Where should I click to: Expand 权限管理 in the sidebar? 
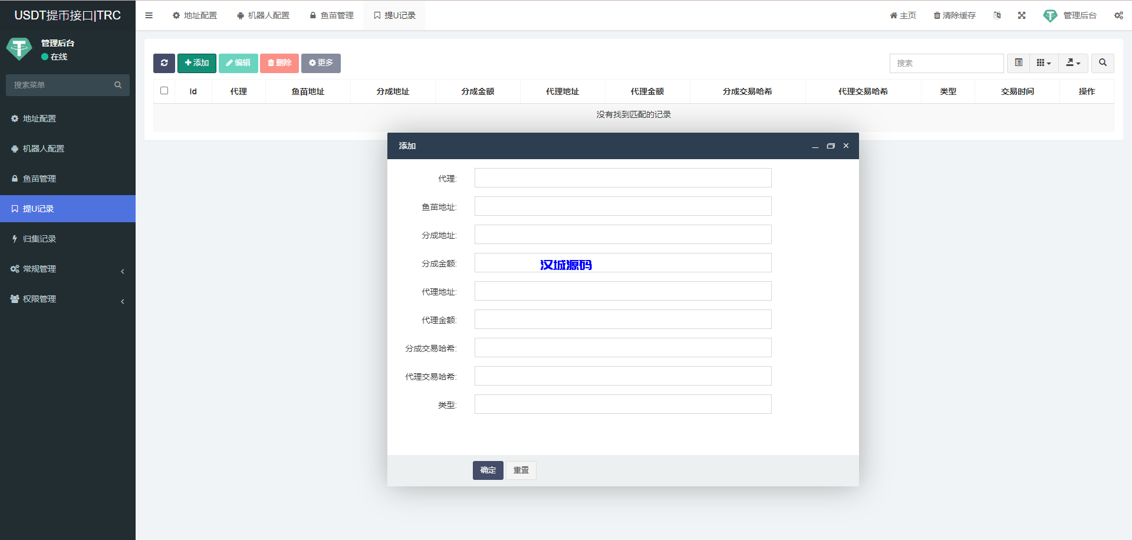pos(67,299)
